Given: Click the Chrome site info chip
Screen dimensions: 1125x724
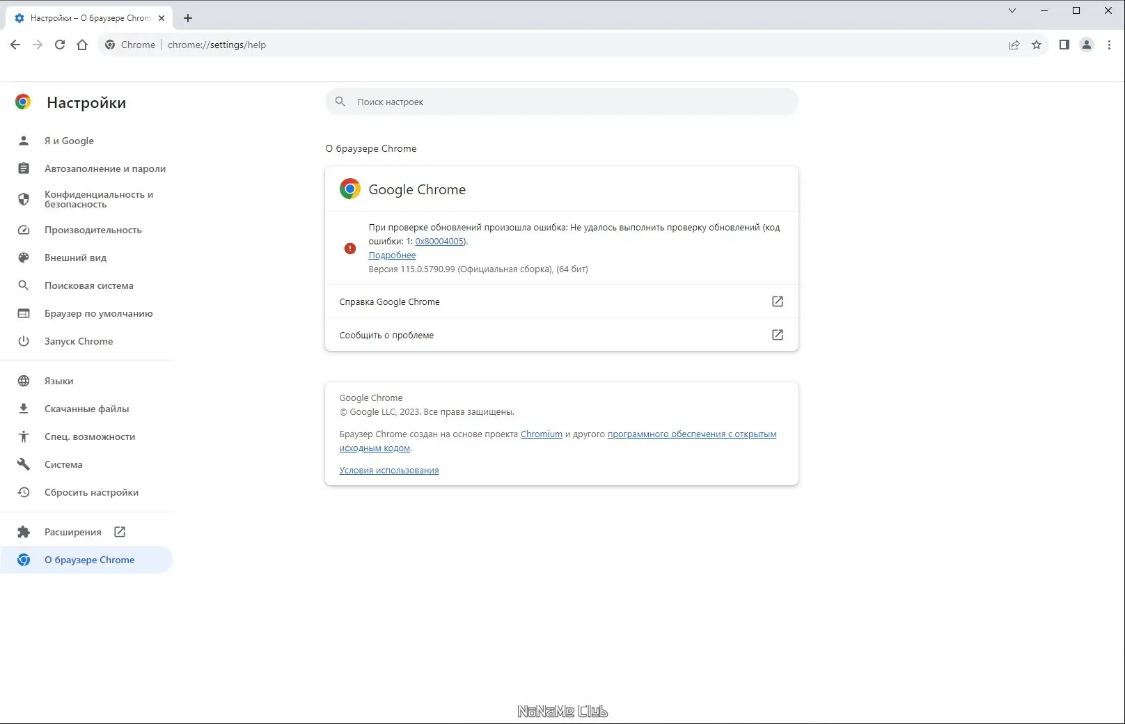Looking at the screenshot, I should (x=130, y=45).
